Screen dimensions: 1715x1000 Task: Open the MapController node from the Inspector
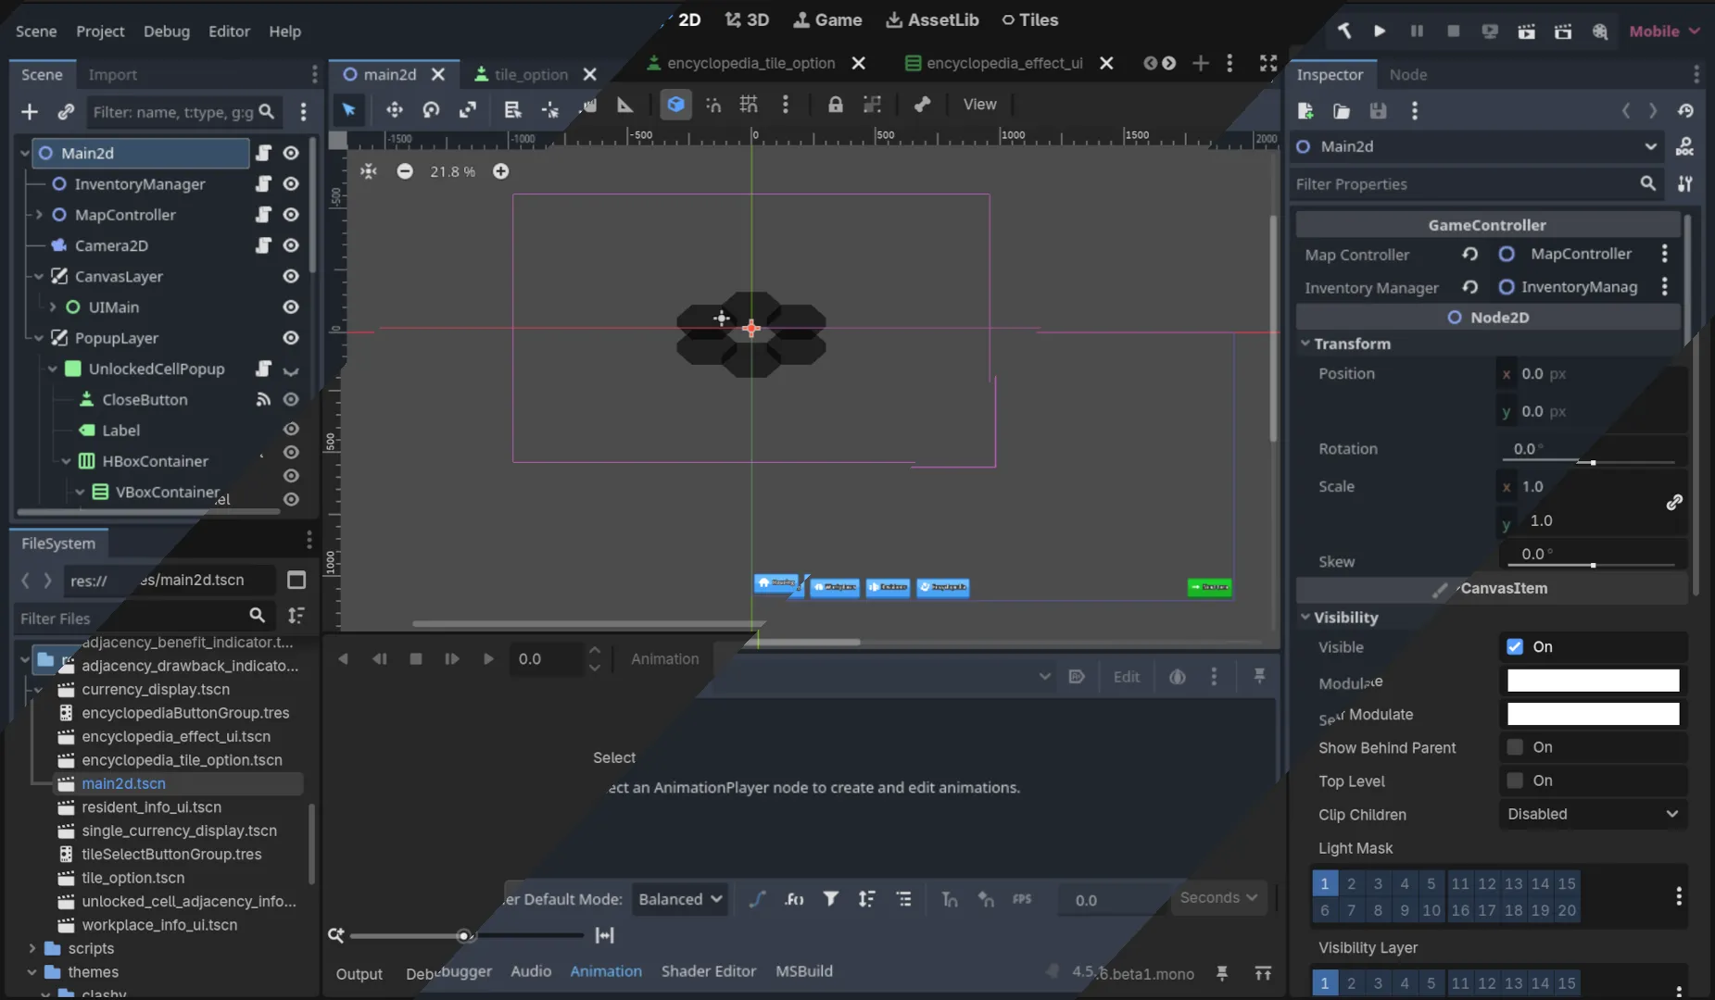[x=1579, y=253]
